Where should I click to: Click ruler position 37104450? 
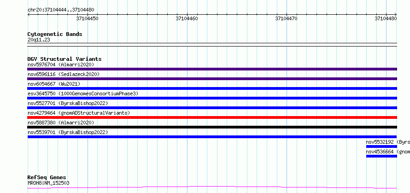pos(88,18)
